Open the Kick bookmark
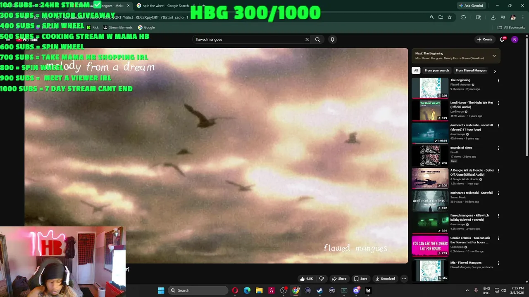 tap(93, 28)
